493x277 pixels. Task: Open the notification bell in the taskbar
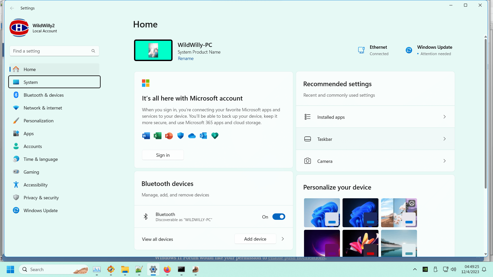(x=484, y=269)
